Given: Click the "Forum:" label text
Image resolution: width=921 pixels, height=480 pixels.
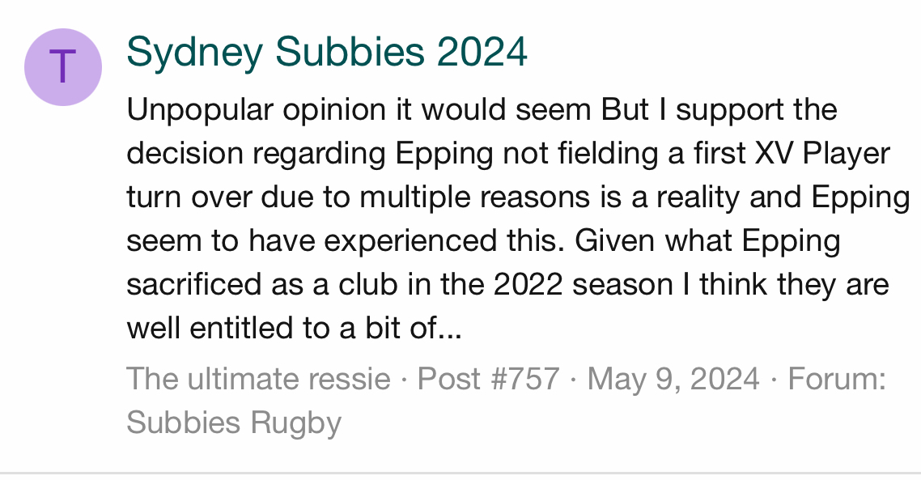Looking at the screenshot, I should (x=837, y=378).
